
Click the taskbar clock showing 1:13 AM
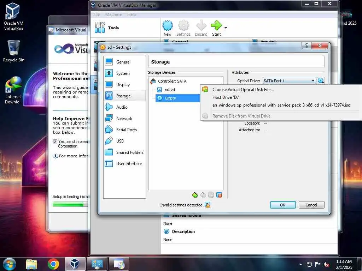344,264
